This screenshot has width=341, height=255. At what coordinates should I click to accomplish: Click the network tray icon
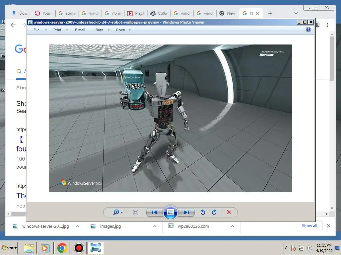pyautogui.click(x=301, y=248)
